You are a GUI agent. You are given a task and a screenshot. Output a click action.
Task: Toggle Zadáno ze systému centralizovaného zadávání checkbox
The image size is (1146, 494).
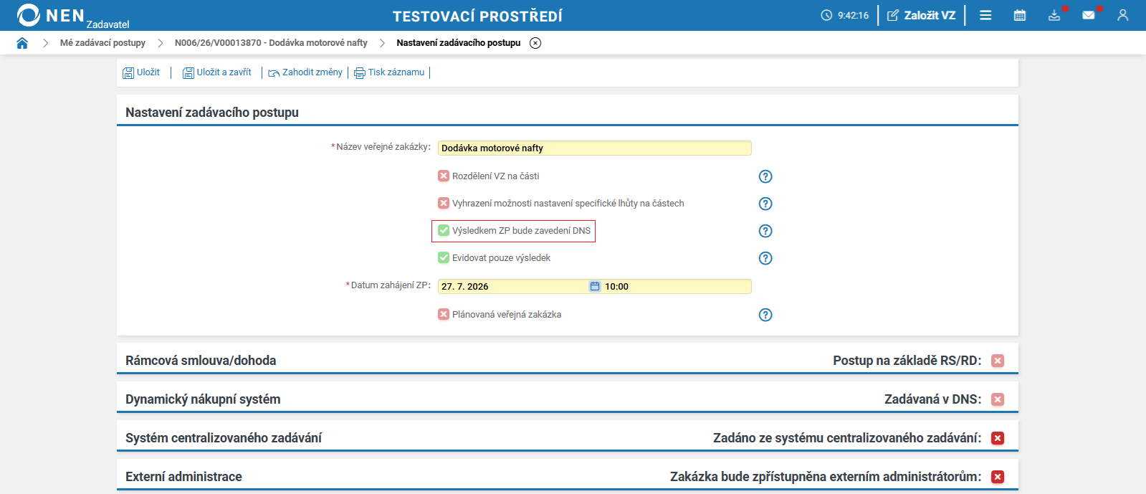[998, 438]
